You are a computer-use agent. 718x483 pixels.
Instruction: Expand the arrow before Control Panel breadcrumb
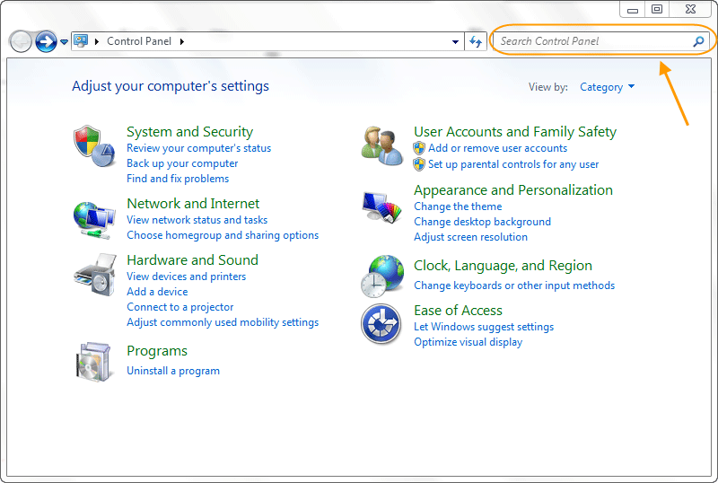pyautogui.click(x=97, y=41)
